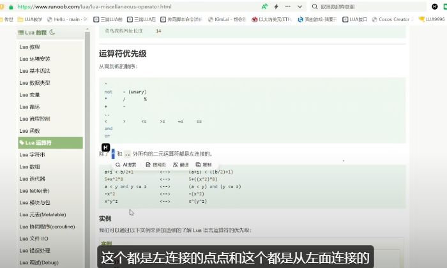Click the black K badge above selected text
The height and width of the screenshot is (268, 447).
(x=106, y=147)
